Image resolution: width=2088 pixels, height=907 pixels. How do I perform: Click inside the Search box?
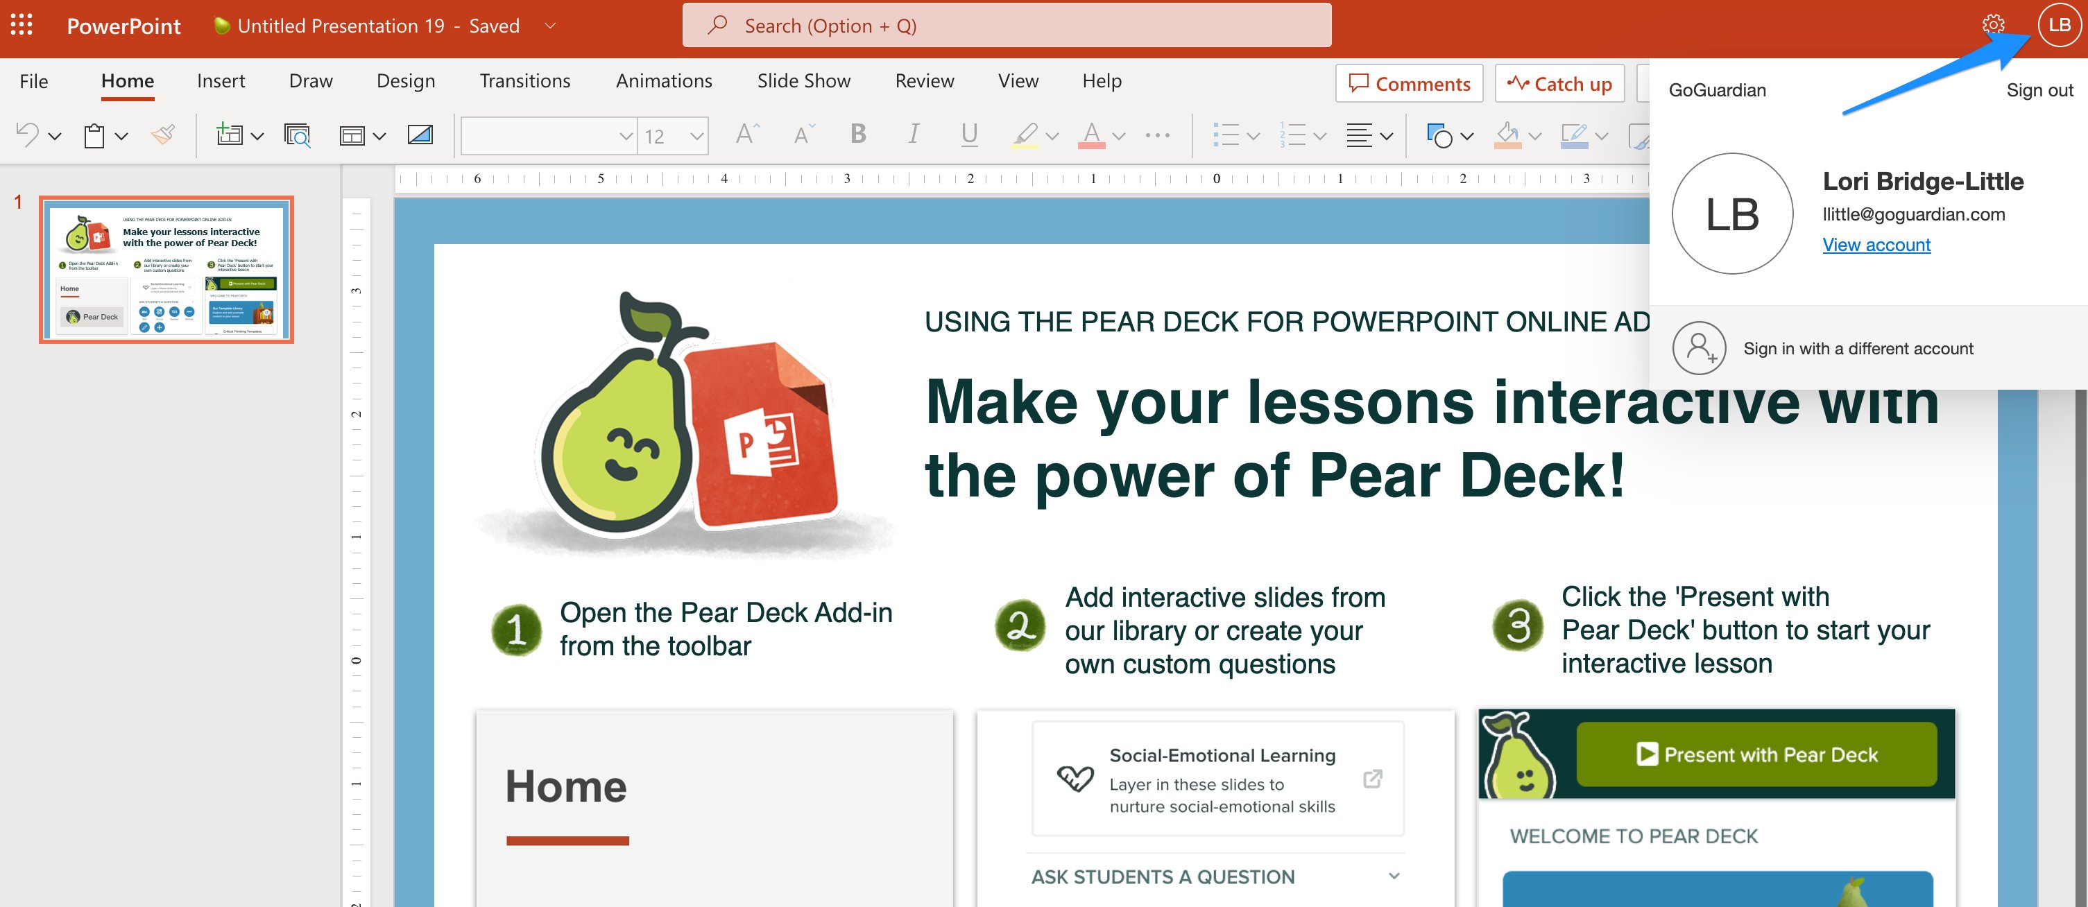pyautogui.click(x=1007, y=25)
